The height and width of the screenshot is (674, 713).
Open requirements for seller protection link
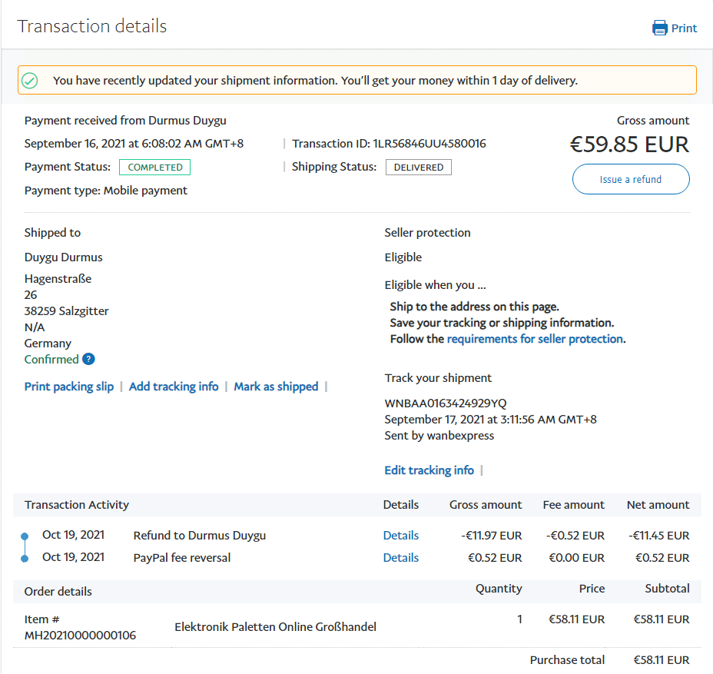(x=535, y=339)
